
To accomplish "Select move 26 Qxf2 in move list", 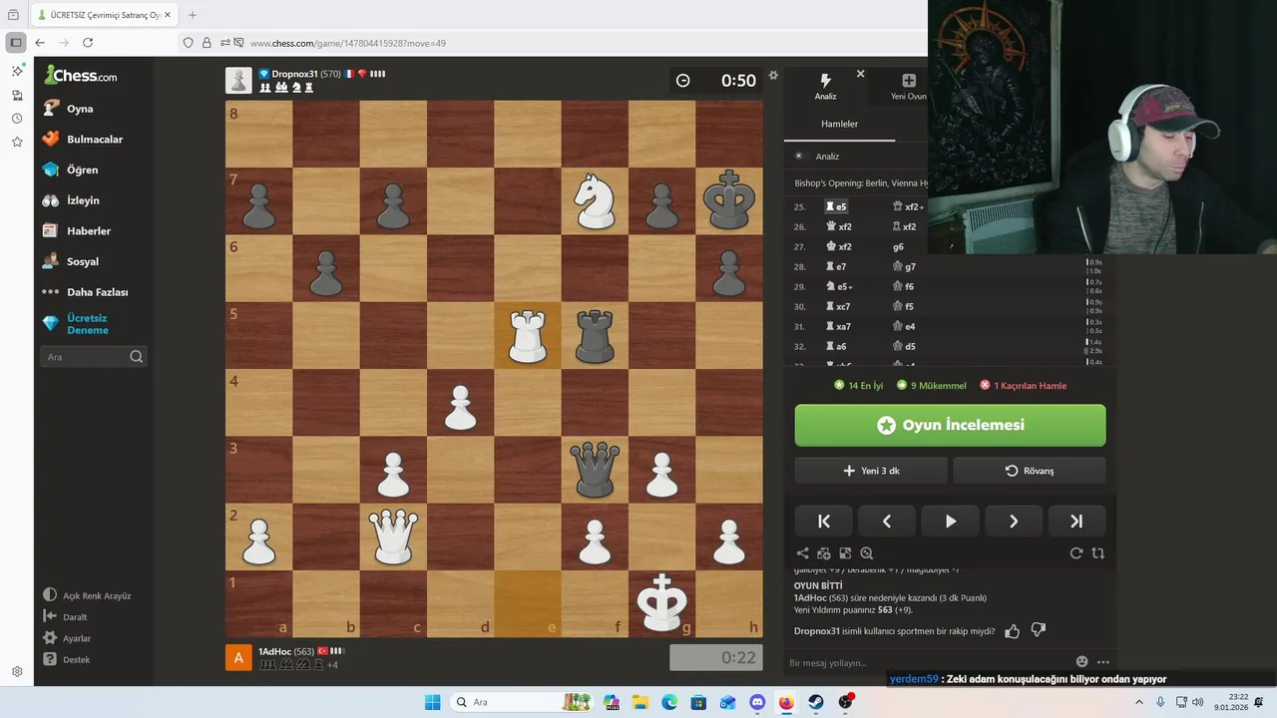I will point(838,226).
